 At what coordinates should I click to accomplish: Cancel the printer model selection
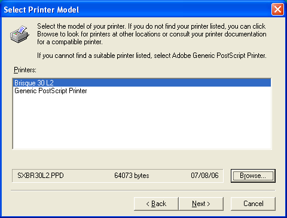253,204
